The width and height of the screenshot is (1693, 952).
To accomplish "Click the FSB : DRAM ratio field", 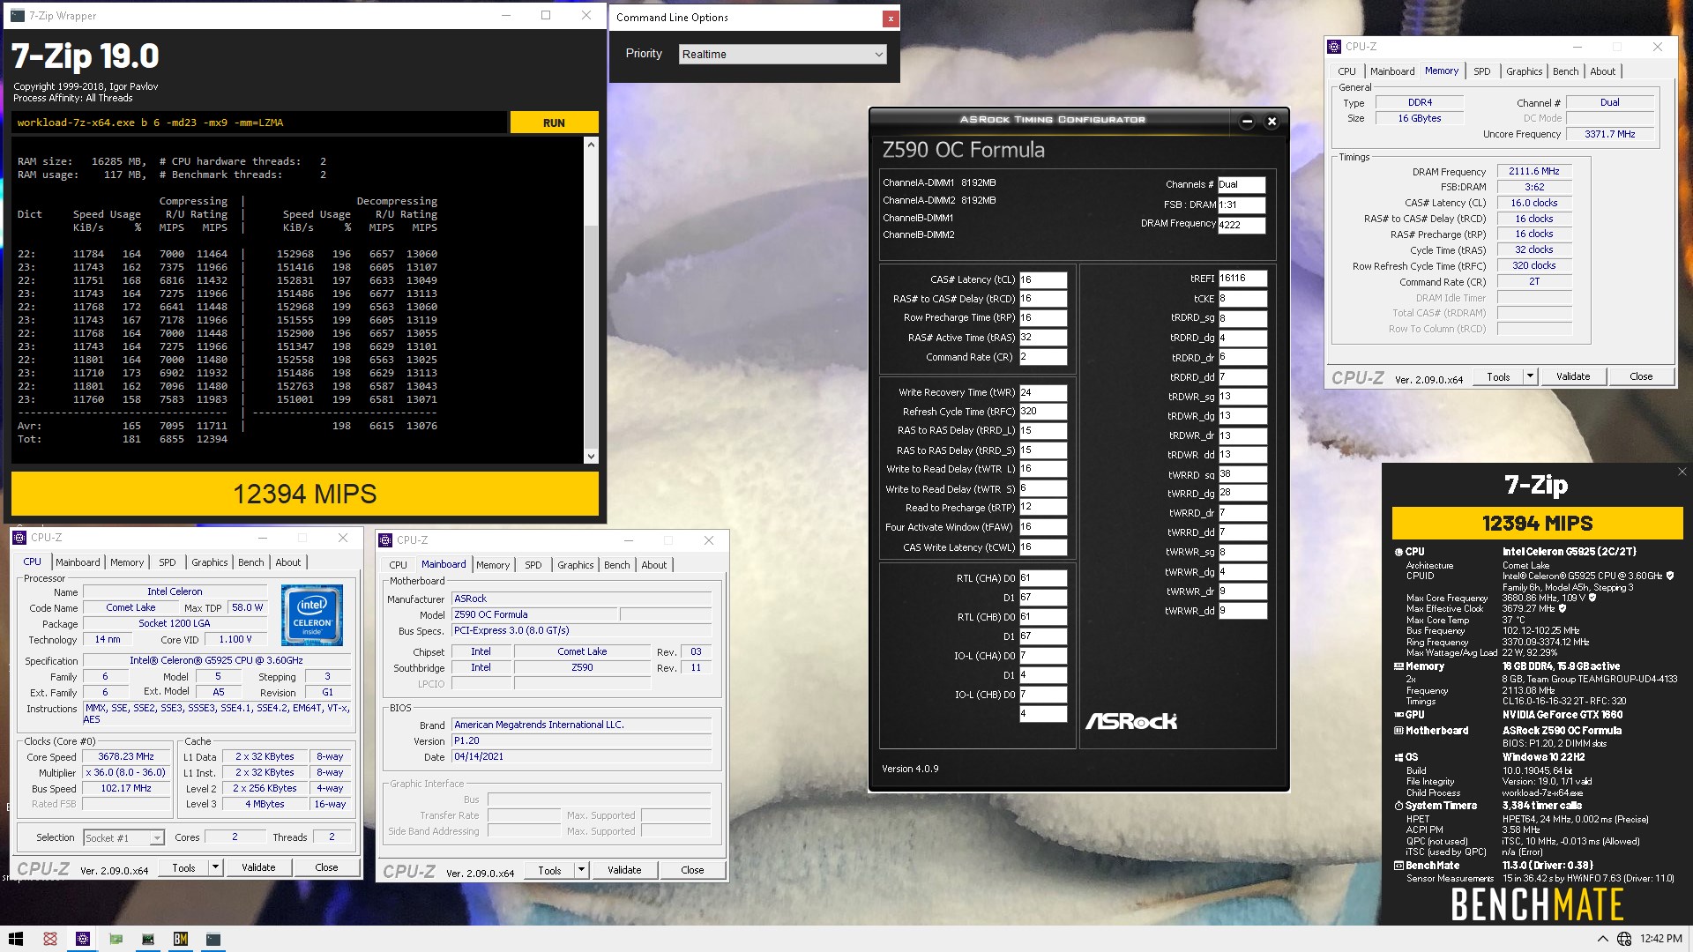I will (1242, 205).
